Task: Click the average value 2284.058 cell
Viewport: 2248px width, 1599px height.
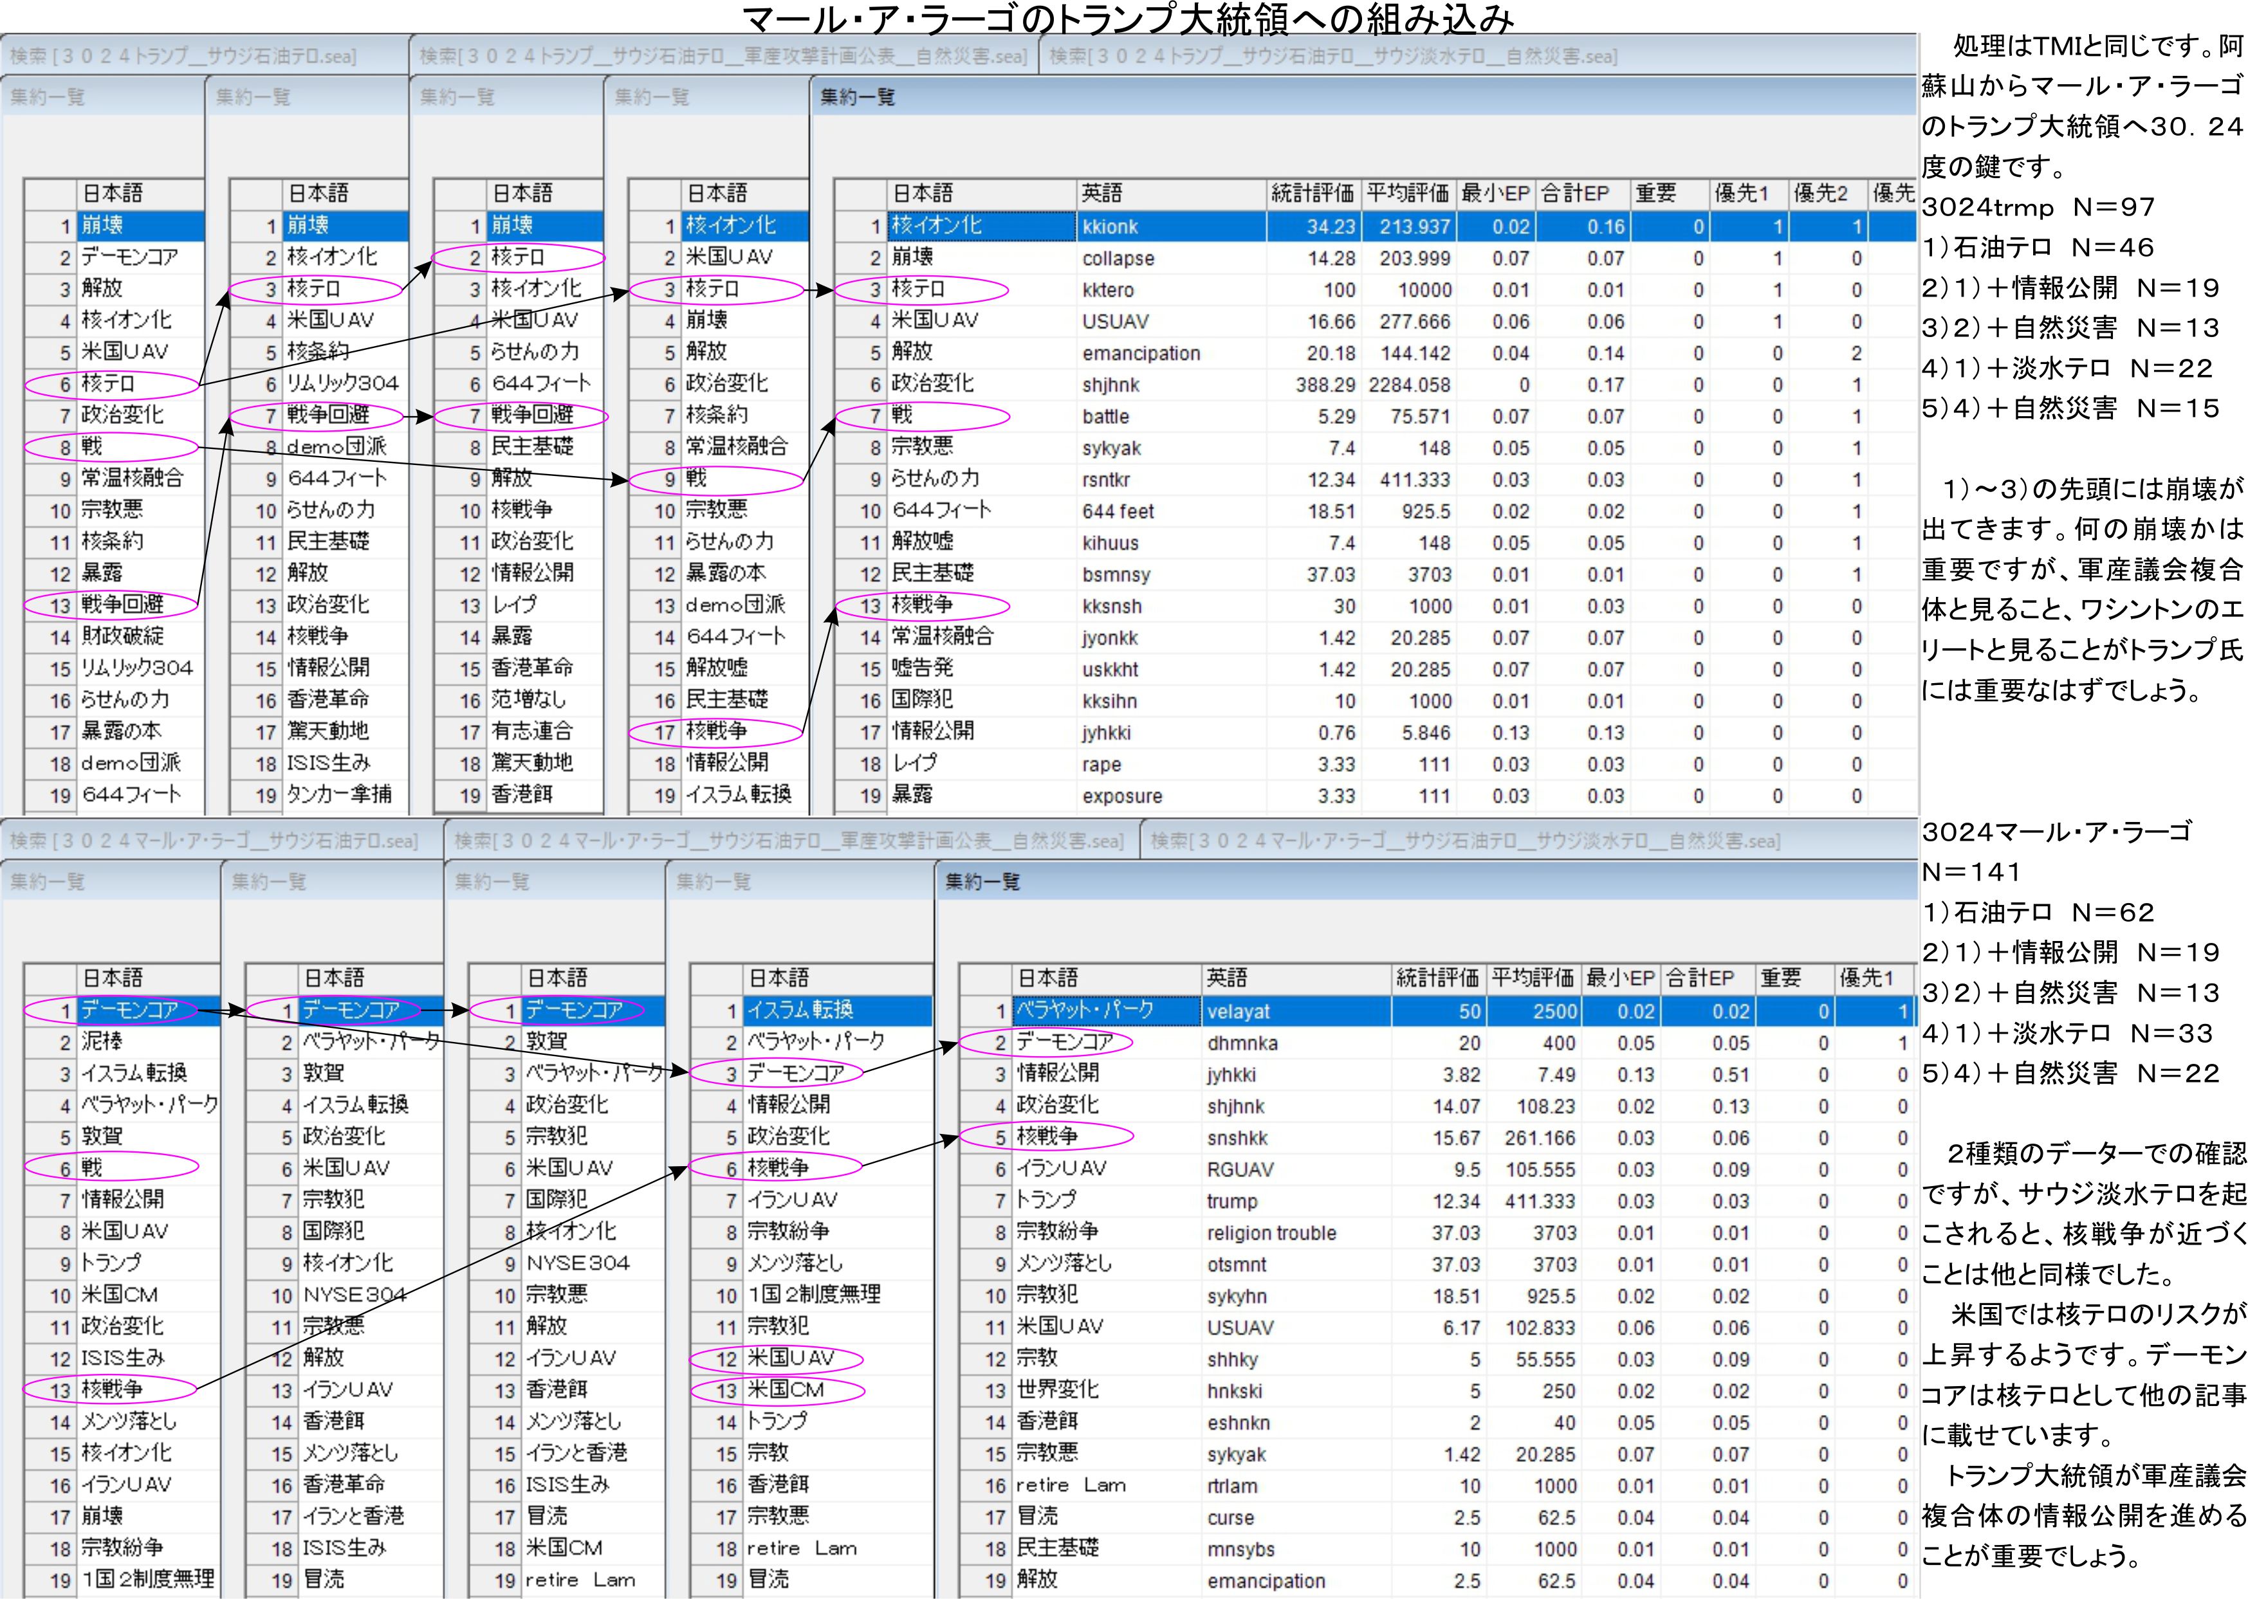Action: [x=1409, y=385]
